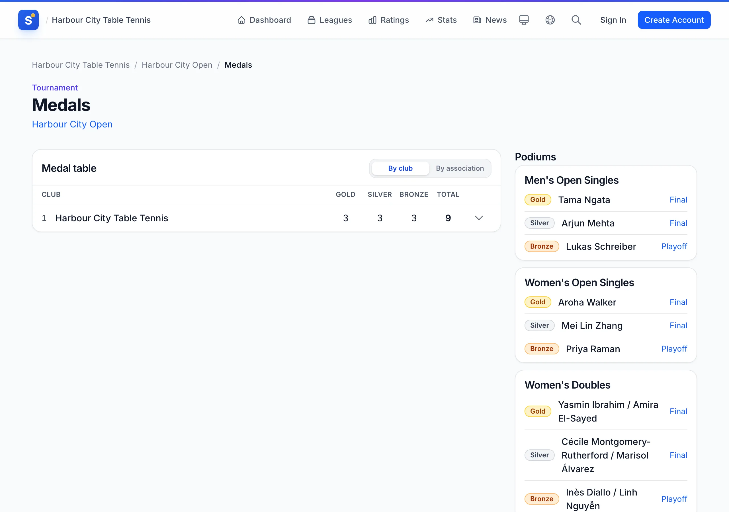Switch medal table to By club
The height and width of the screenshot is (512, 729).
coord(400,168)
